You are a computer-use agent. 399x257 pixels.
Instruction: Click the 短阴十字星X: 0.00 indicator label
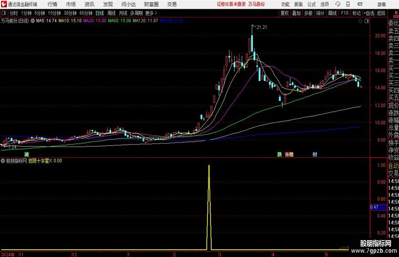45,161
